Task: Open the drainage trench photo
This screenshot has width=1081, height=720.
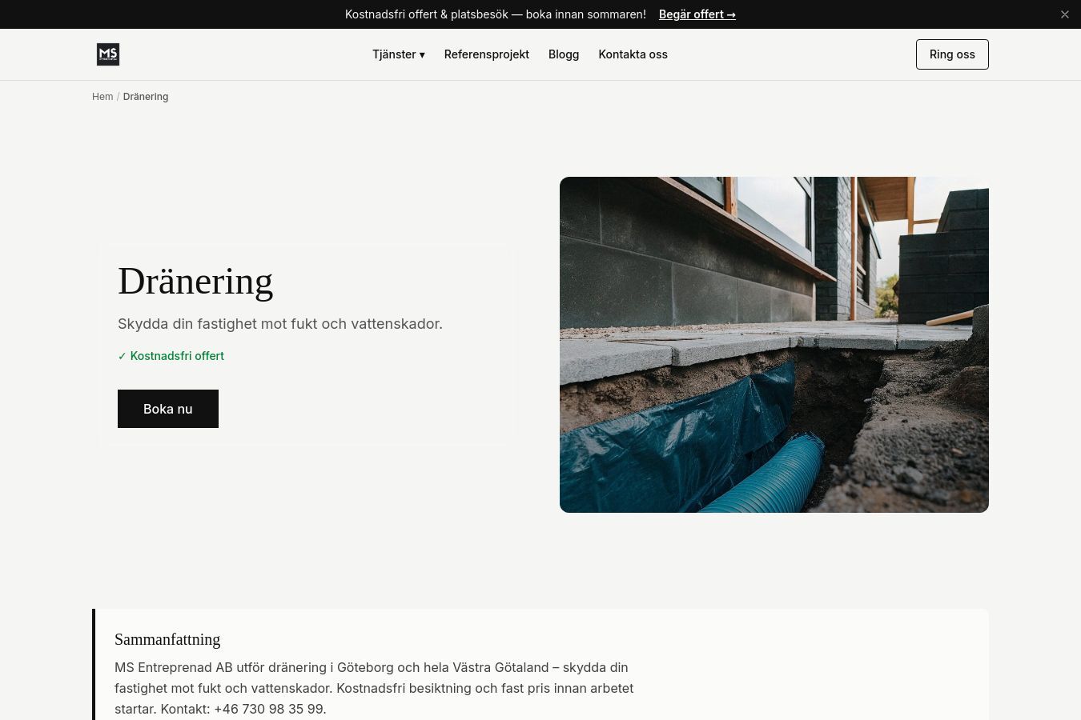Action: pyautogui.click(x=774, y=345)
